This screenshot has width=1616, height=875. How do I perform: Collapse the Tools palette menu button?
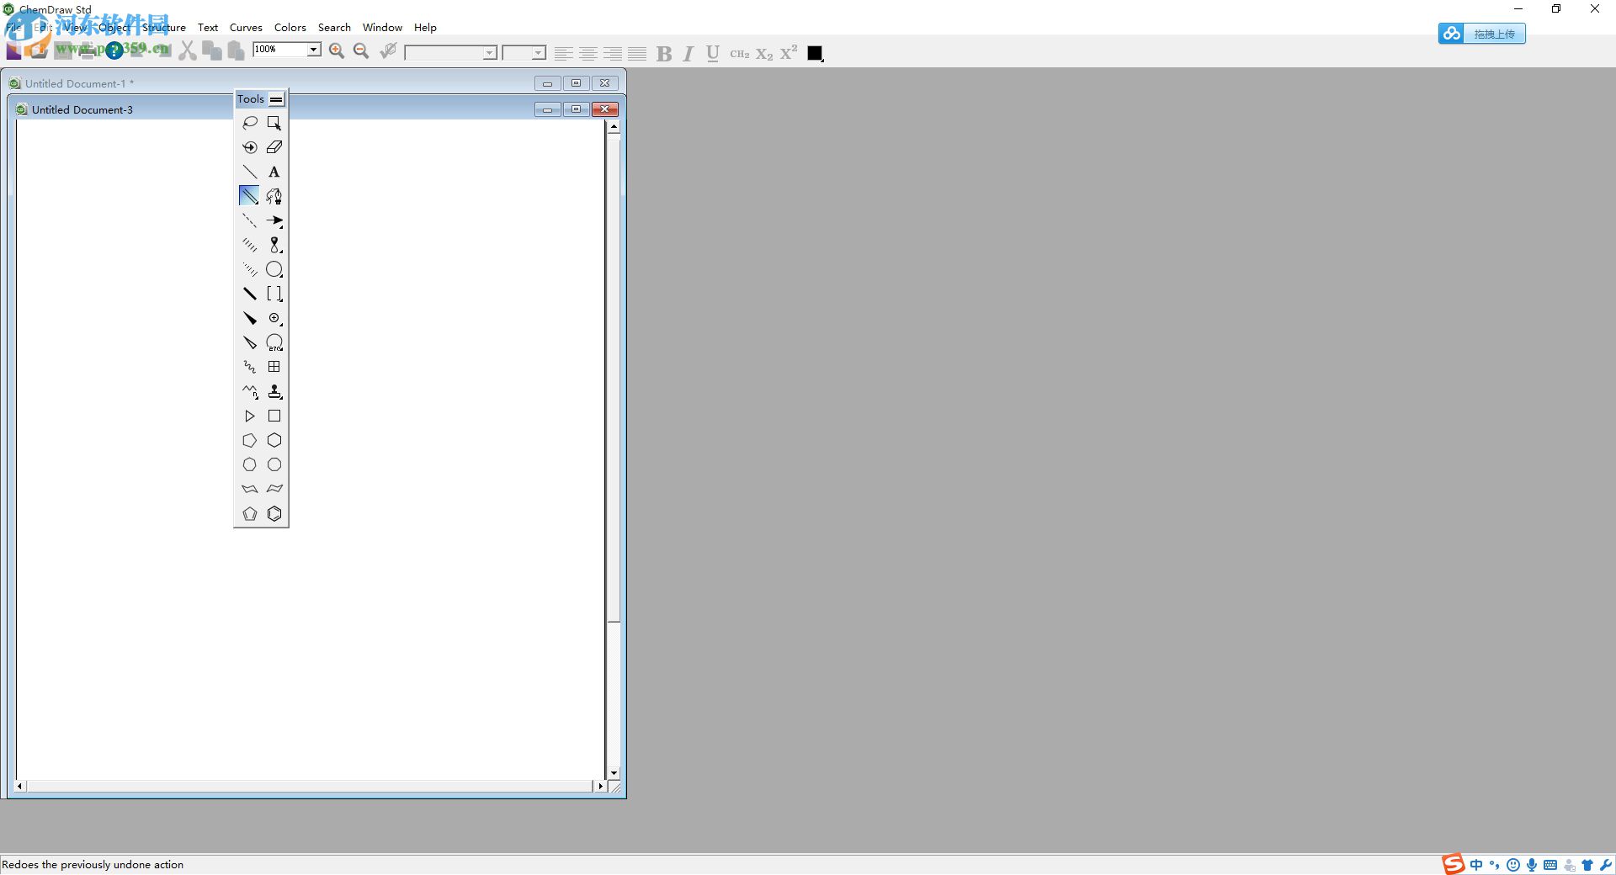(276, 99)
